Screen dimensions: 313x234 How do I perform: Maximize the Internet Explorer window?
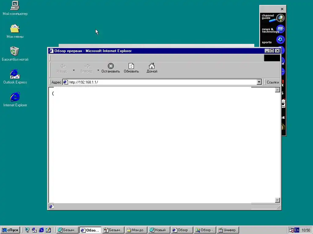(272, 51)
